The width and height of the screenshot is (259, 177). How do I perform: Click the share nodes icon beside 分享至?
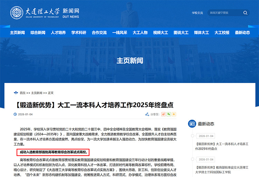(147, 114)
